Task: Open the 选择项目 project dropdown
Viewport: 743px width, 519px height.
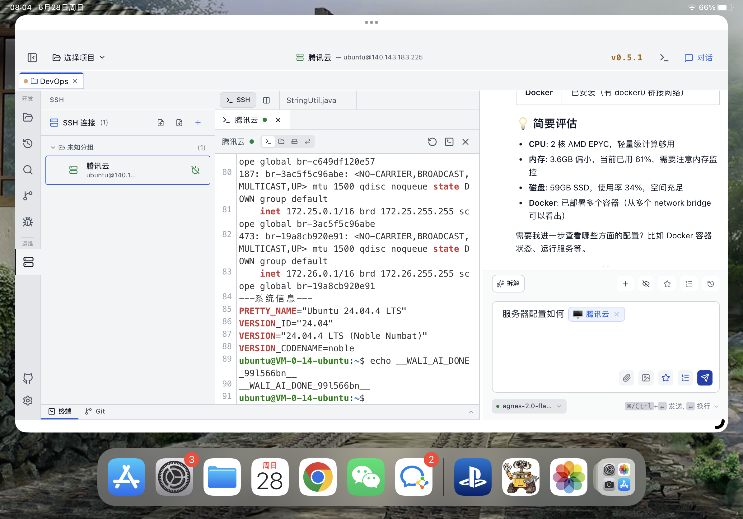Action: 79,58
